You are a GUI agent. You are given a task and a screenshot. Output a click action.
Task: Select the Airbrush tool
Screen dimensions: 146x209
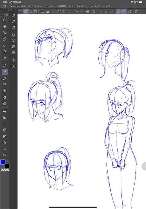click(5, 85)
